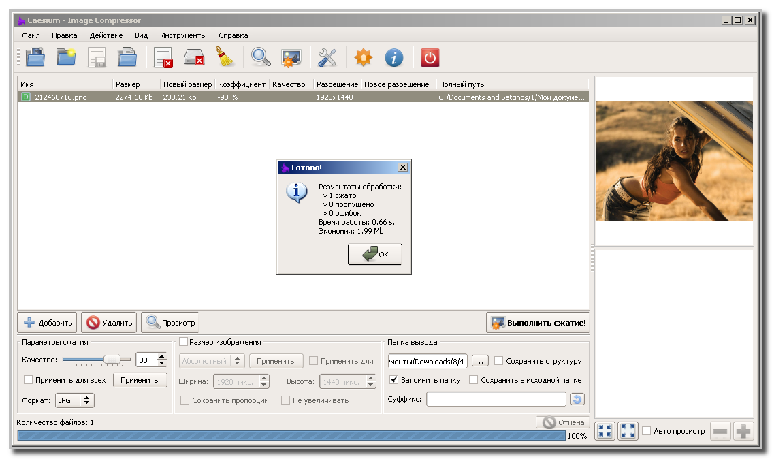Viewport: 772px width, 459px height.
Task: Click the quality value 80 spinner arrows
Action: [x=161, y=360]
